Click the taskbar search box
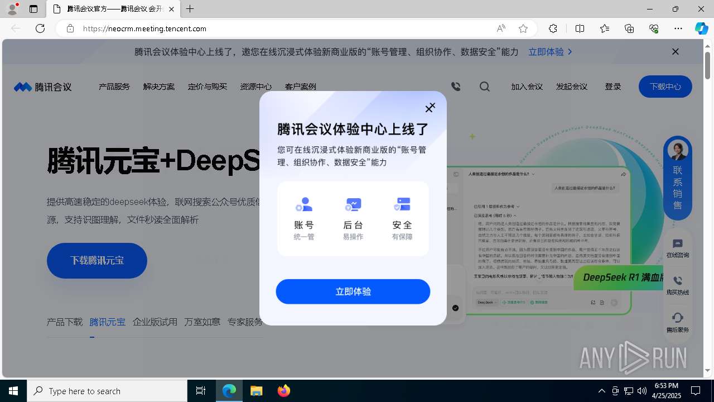Image resolution: width=714 pixels, height=402 pixels. 107,391
